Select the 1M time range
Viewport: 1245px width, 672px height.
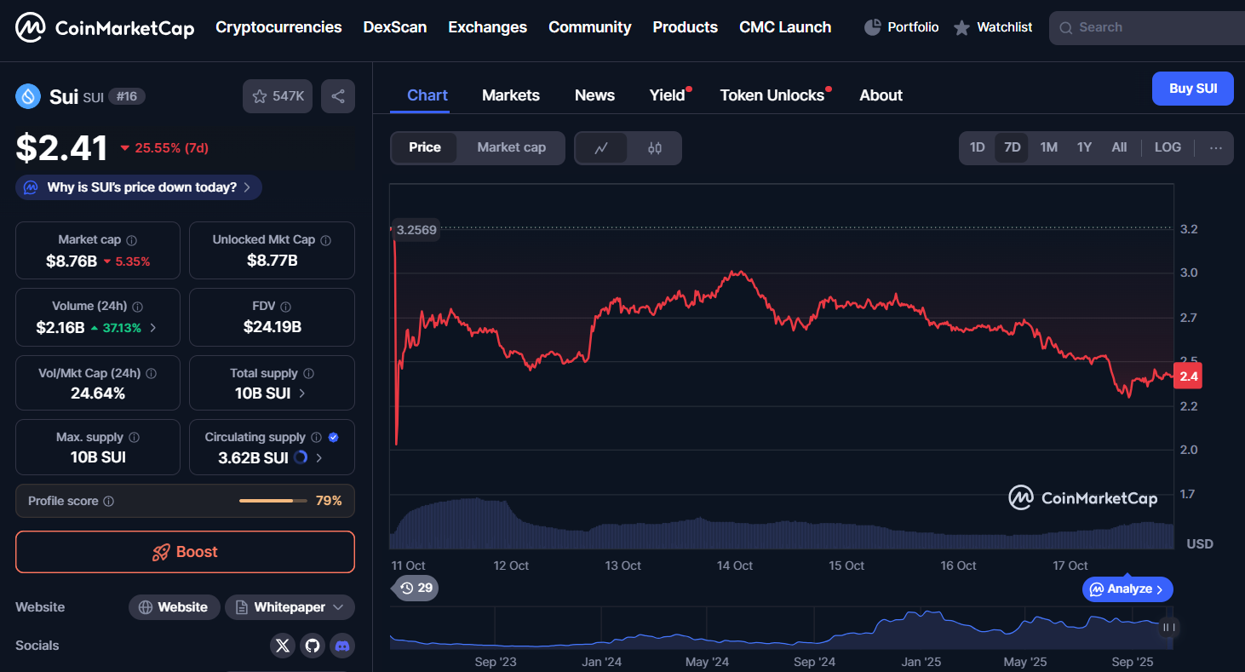click(1048, 147)
